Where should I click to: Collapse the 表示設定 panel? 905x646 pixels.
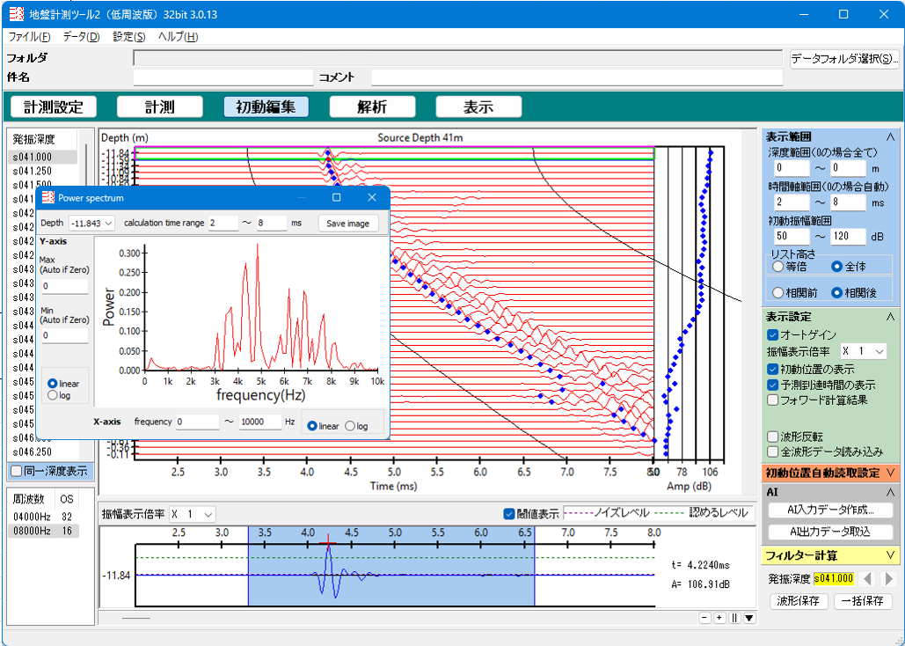click(x=891, y=317)
